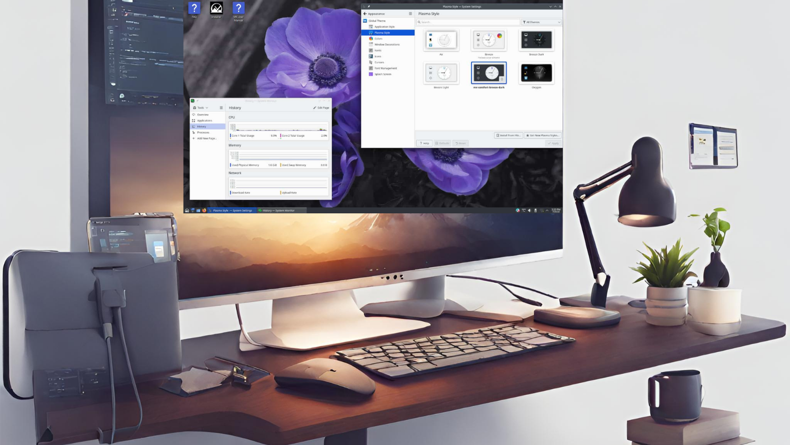Open the FAQ desktop icon
The width and height of the screenshot is (790, 445).
tap(194, 10)
